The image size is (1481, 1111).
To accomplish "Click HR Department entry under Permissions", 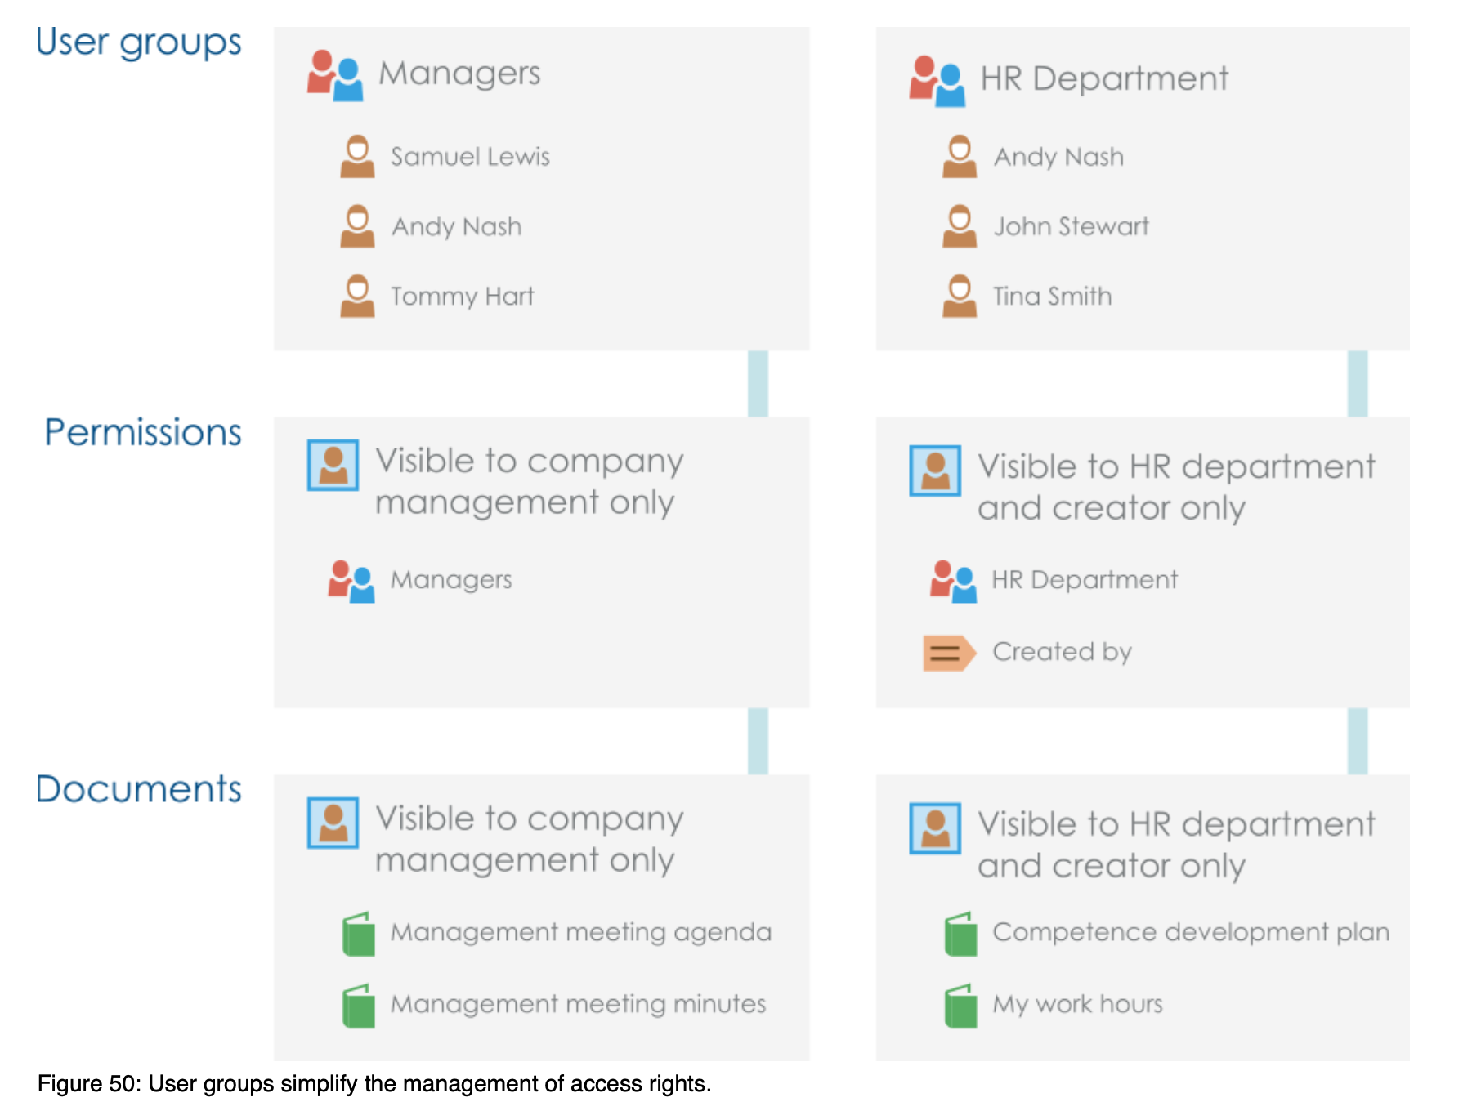I will click(1084, 580).
